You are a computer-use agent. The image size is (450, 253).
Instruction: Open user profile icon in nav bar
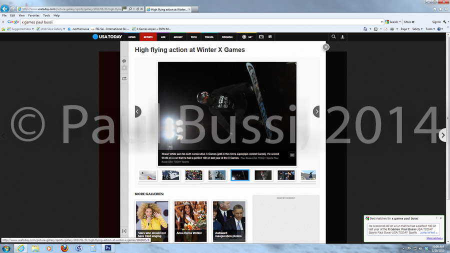342,36
